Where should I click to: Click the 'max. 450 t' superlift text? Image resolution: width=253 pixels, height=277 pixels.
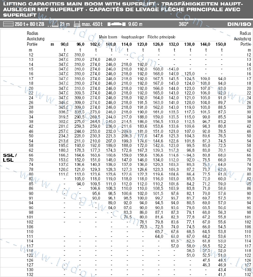[x=92, y=24]
